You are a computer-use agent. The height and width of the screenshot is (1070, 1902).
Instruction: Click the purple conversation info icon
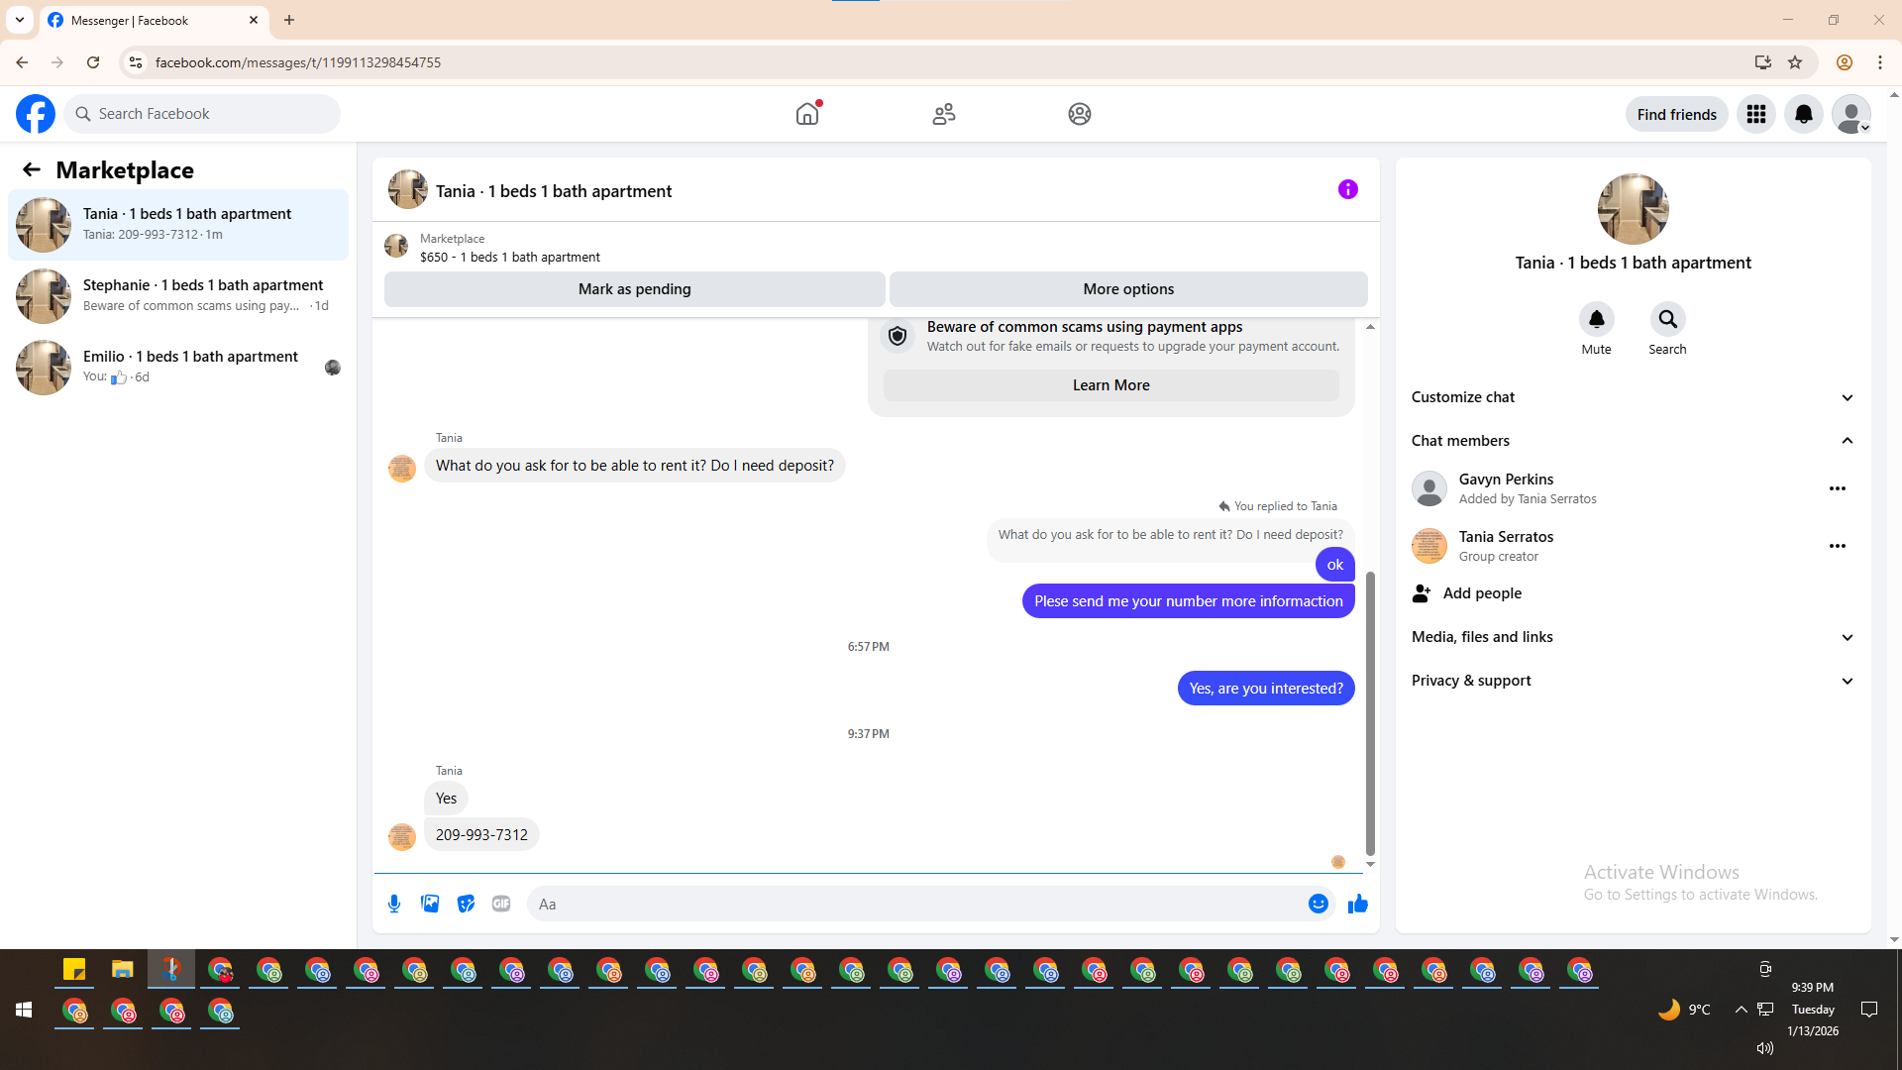pos(1347,189)
